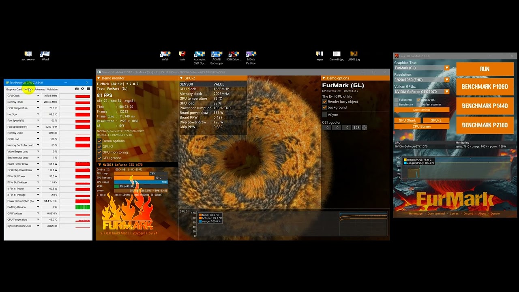Viewport: 519px width, 292px height.
Task: Launch GPU-Z from FurMark launcher
Action: (x=436, y=120)
